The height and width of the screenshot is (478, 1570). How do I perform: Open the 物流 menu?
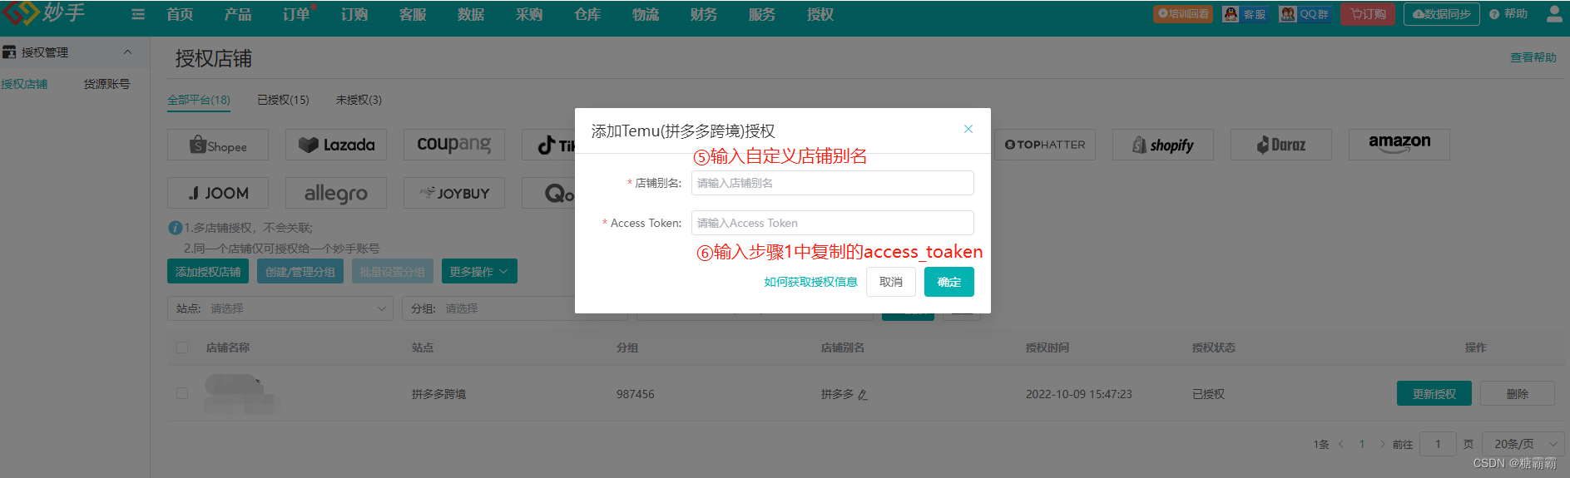pyautogui.click(x=646, y=14)
